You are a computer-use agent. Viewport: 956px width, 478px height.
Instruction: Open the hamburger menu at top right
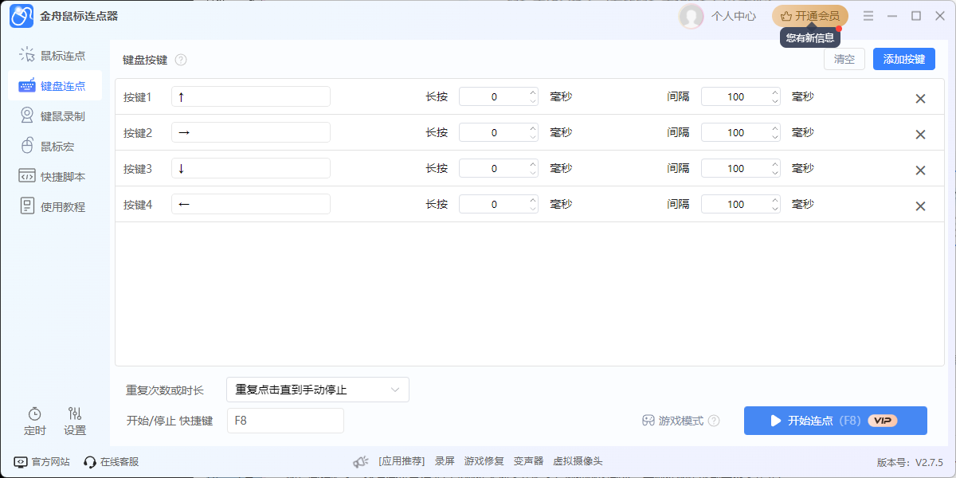point(868,16)
